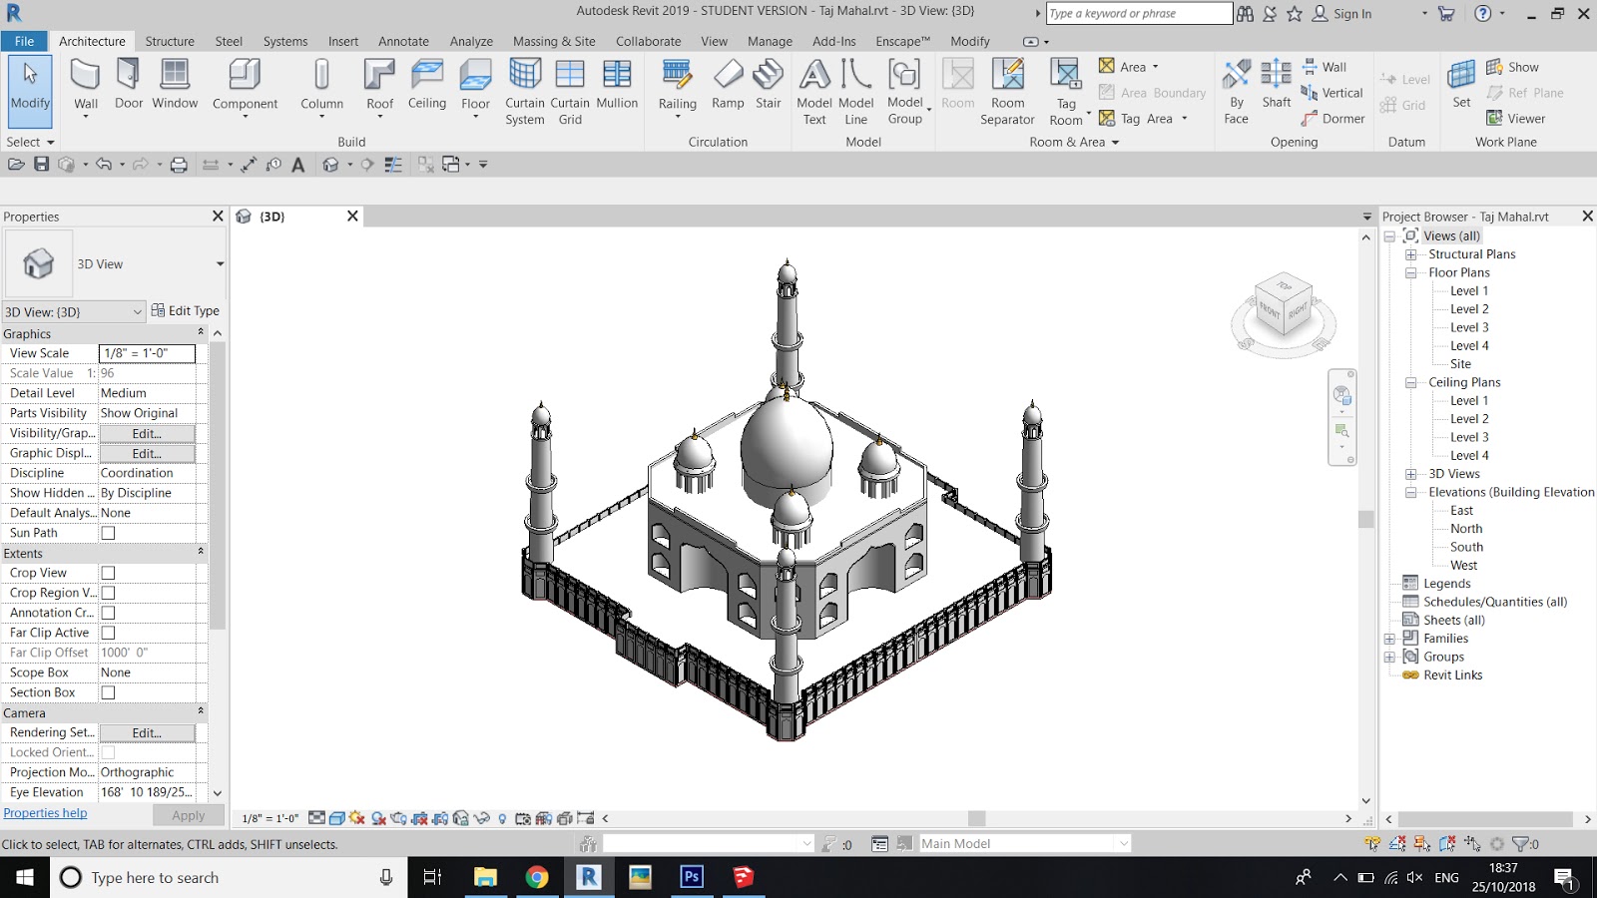Image resolution: width=1597 pixels, height=898 pixels.
Task: Expand the Families node in Project Browser
Action: pyautogui.click(x=1389, y=638)
